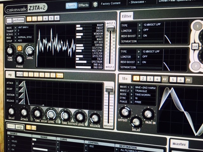
Task: Click the Decay Time knob
Action: click(37, 113)
